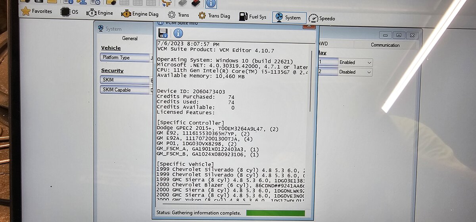The height and width of the screenshot is (222, 476).
Task: Click the save icon in VCM Suite Info
Action: click(163, 33)
